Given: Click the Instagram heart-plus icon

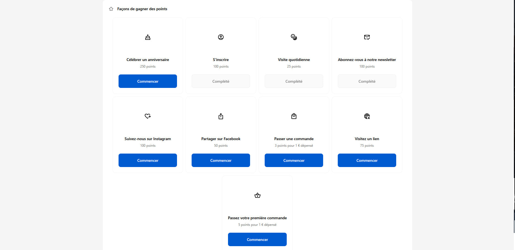Looking at the screenshot, I should (x=148, y=116).
